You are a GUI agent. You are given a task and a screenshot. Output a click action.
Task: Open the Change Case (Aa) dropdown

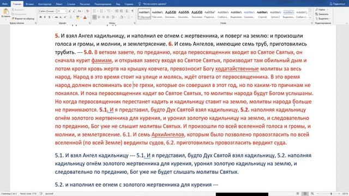[80, 11]
